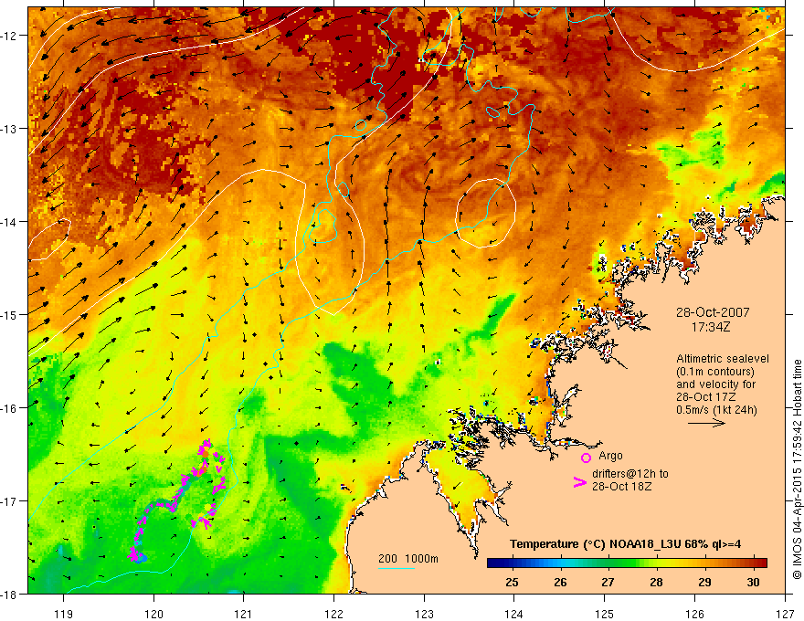Click the cyan isobath legend line sample
The image size is (804, 621).
(396, 568)
